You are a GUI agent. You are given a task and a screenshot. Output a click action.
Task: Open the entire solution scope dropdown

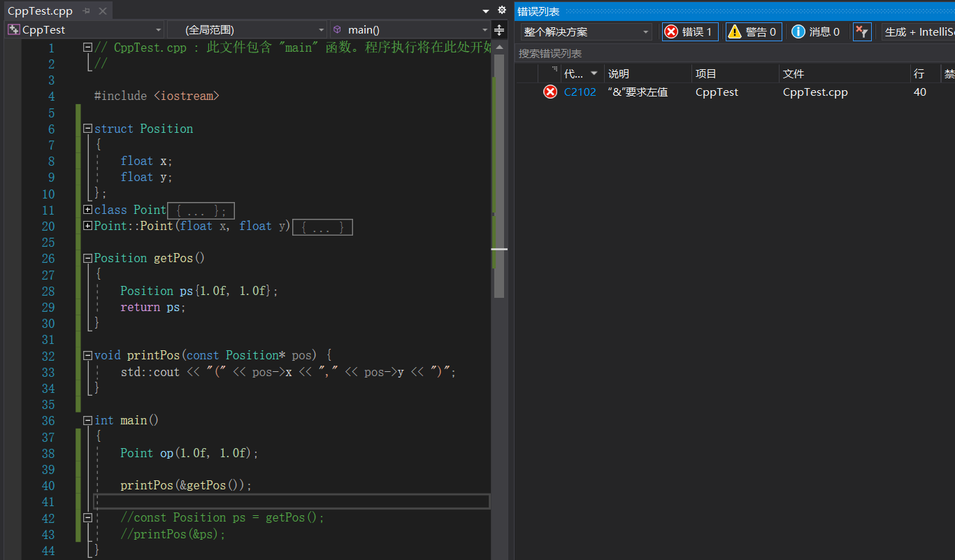[x=586, y=32]
